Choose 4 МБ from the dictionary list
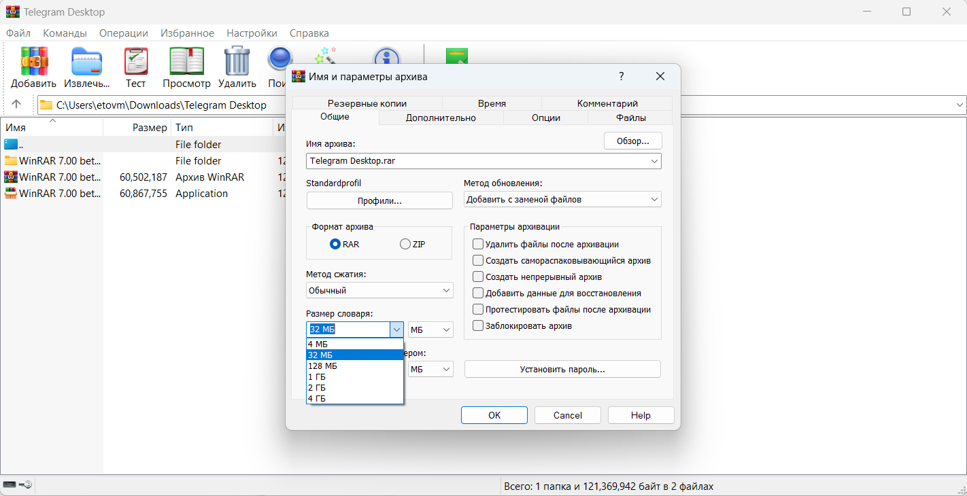 coord(355,344)
